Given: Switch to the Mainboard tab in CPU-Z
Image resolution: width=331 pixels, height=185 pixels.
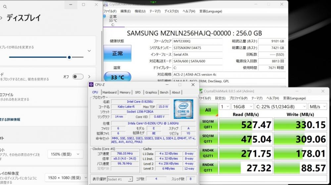Looking at the screenshot, I should coord(109,92).
